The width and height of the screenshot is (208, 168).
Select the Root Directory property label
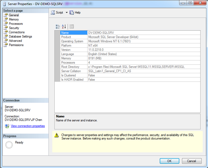pos(74,67)
